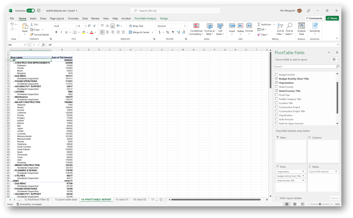Image resolution: width=353 pixels, height=218 pixels.
Task: Enable Defer Layout Update checkbox
Action: pyautogui.click(x=278, y=198)
